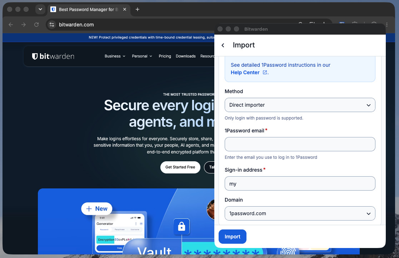Open Business menu on bitwarden site
The height and width of the screenshot is (258, 399).
[115, 56]
